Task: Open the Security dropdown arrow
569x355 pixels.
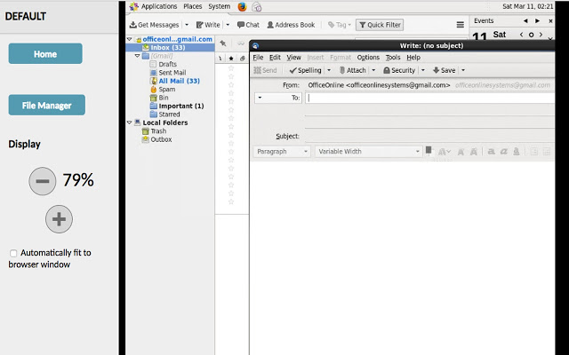Action: [x=423, y=70]
